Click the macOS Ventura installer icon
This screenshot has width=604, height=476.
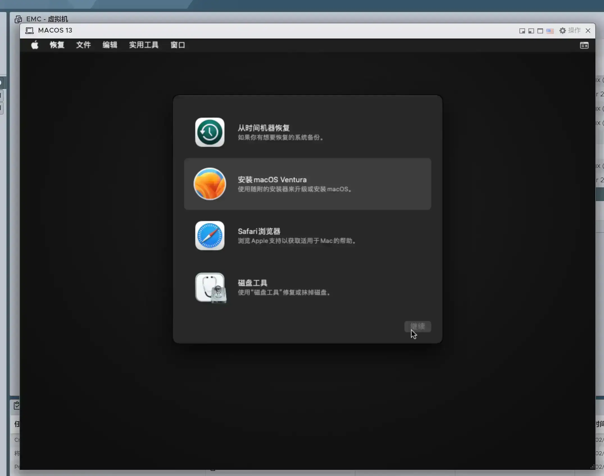210,184
